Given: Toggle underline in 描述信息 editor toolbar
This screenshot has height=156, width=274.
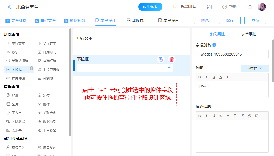Looking at the screenshot, I should [x=213, y=116].
